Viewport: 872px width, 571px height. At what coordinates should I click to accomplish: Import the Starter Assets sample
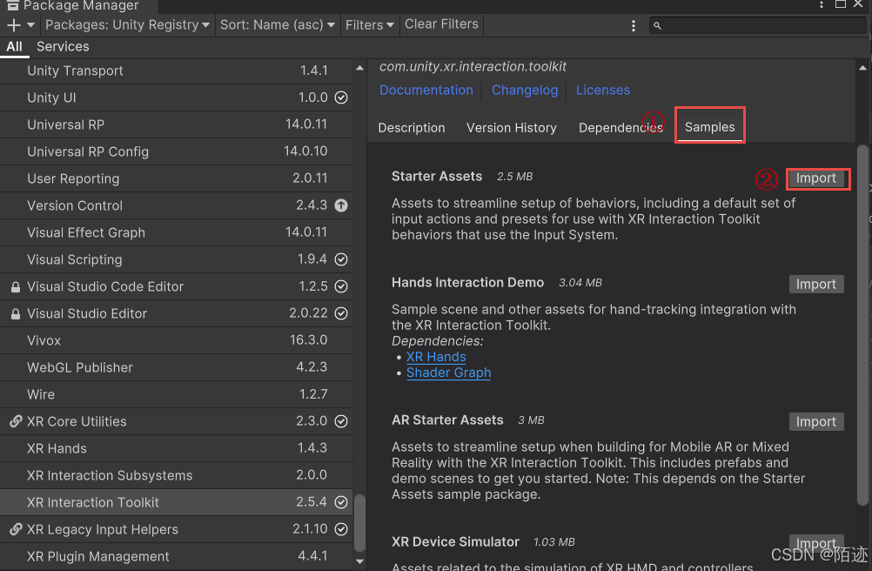coord(815,178)
